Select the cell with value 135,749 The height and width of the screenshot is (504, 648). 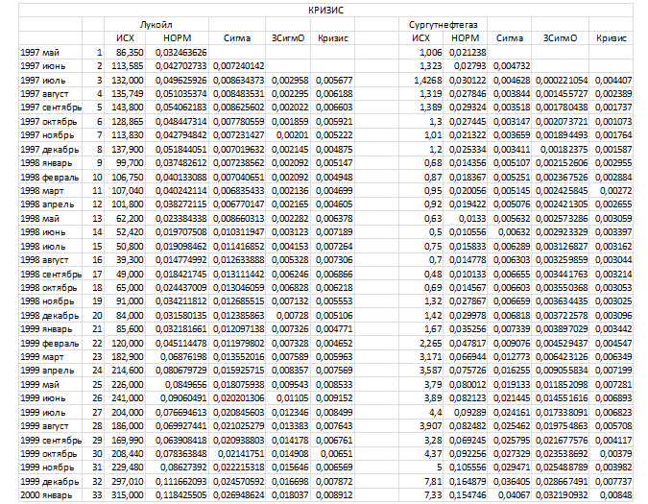125,94
